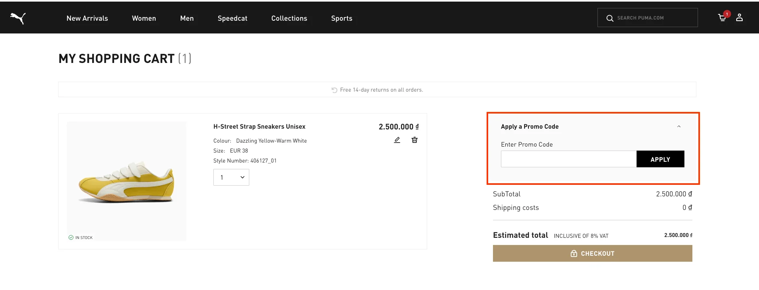This screenshot has height=290, width=759.
Task: Click the SubTotal label
Action: tap(507, 194)
